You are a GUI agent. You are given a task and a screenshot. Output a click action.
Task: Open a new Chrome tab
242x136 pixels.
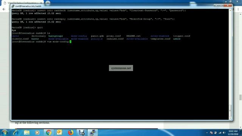point(48,3)
